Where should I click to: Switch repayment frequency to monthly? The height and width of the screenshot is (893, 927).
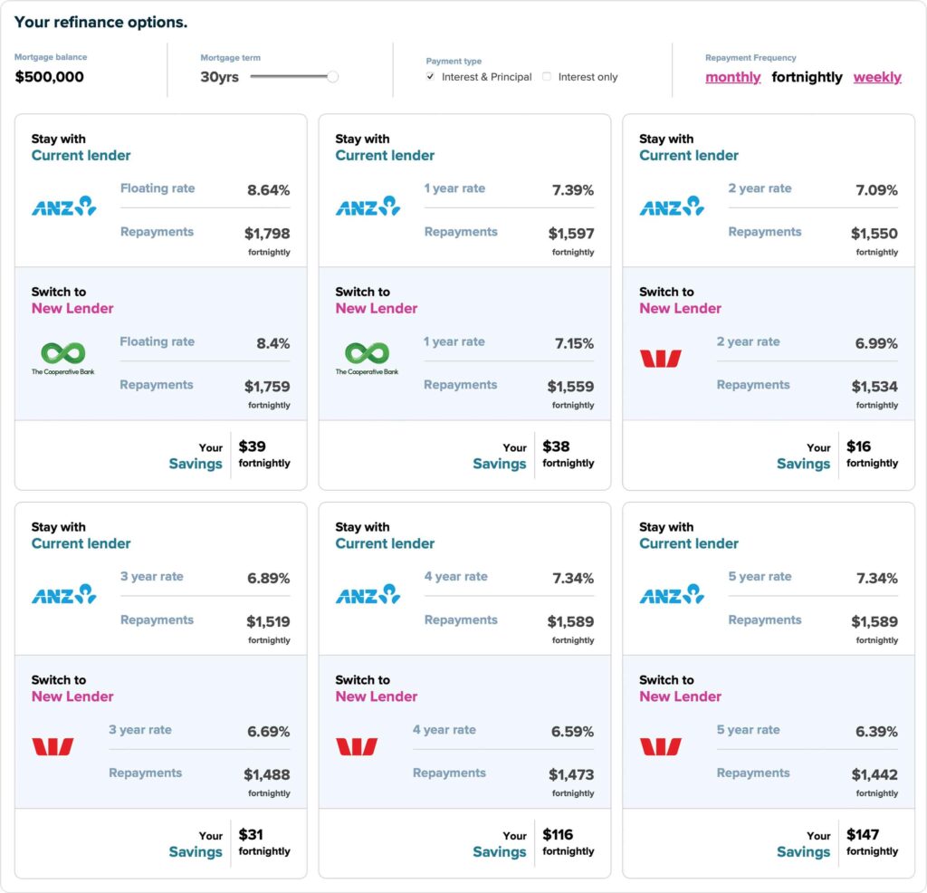click(x=732, y=77)
